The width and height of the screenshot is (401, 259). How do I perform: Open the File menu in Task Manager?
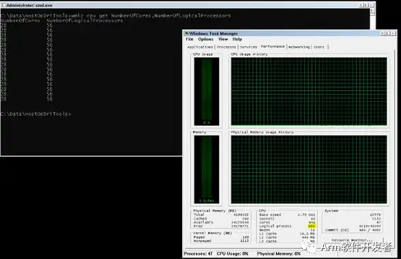190,39
